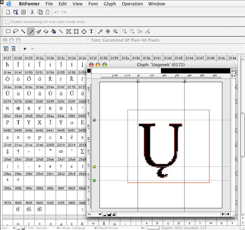
Task: Click the large mountain zoom-in icon
Action: (x=109, y=215)
